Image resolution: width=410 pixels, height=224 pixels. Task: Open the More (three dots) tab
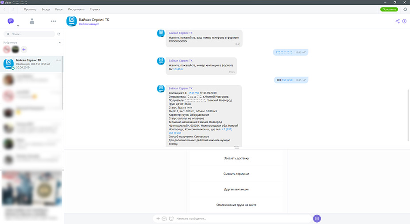pyautogui.click(x=54, y=21)
